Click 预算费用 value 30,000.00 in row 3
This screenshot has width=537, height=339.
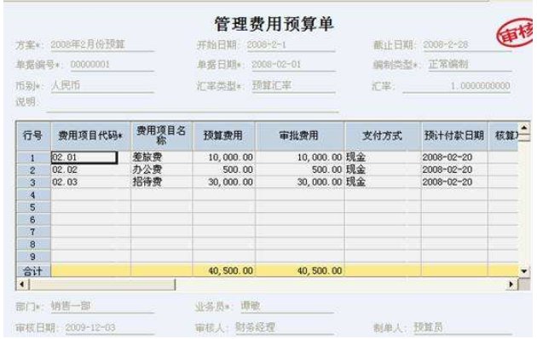(223, 182)
